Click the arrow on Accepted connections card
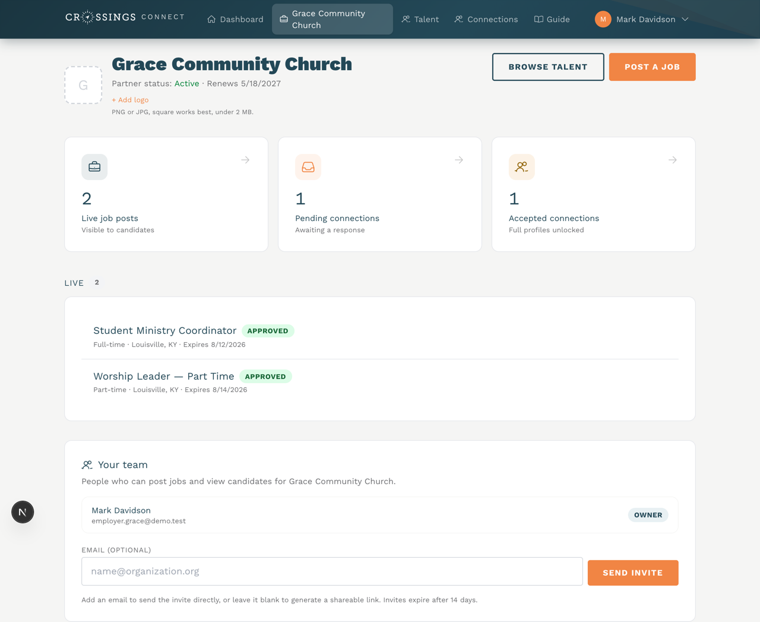This screenshot has height=622, width=760. (673, 160)
